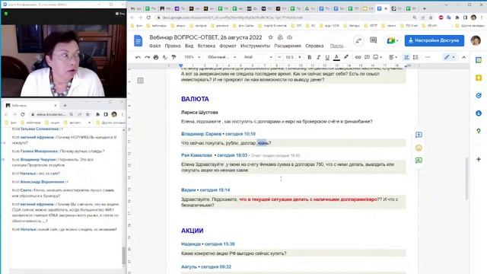Screen dimensions: 487x274
Task: Open line and paragraph spacing options
Action: click(x=415, y=57)
